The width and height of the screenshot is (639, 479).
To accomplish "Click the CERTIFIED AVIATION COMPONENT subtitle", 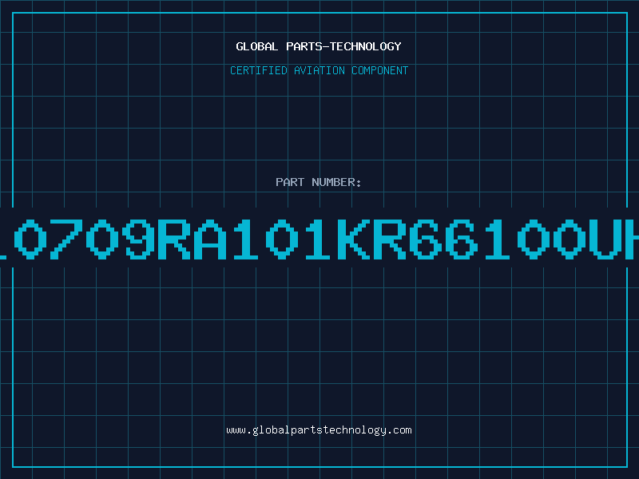I will click(x=319, y=70).
